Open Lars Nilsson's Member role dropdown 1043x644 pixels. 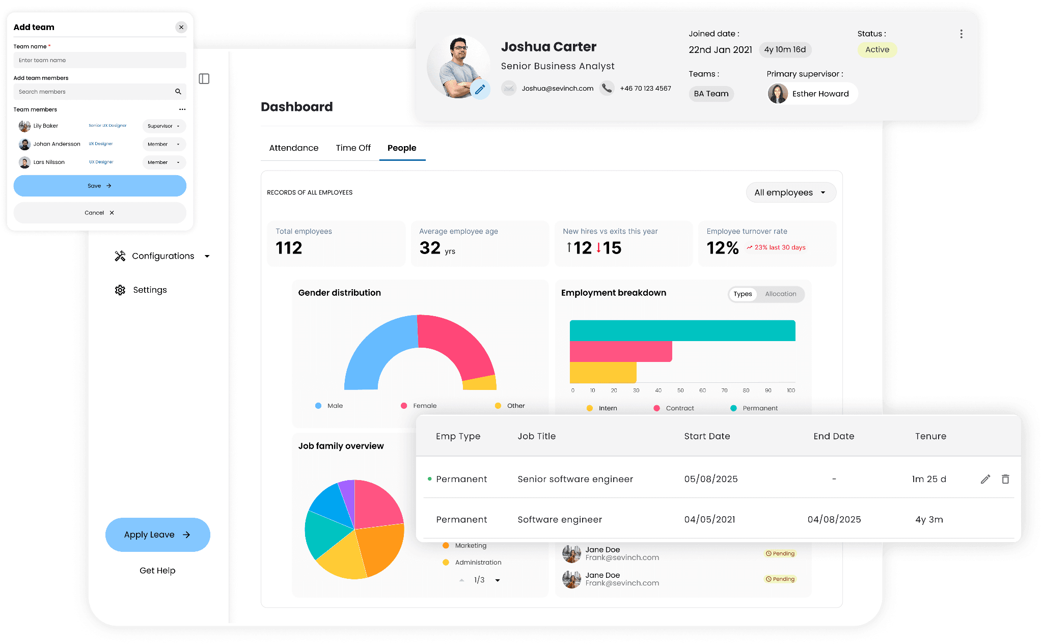[x=164, y=163]
